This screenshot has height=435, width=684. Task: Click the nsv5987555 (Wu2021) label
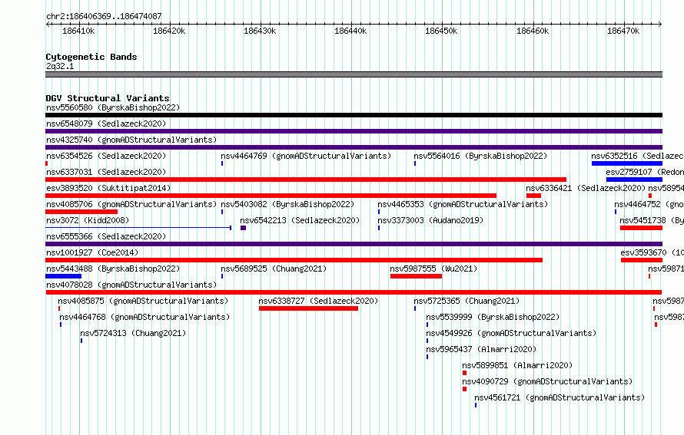click(433, 269)
